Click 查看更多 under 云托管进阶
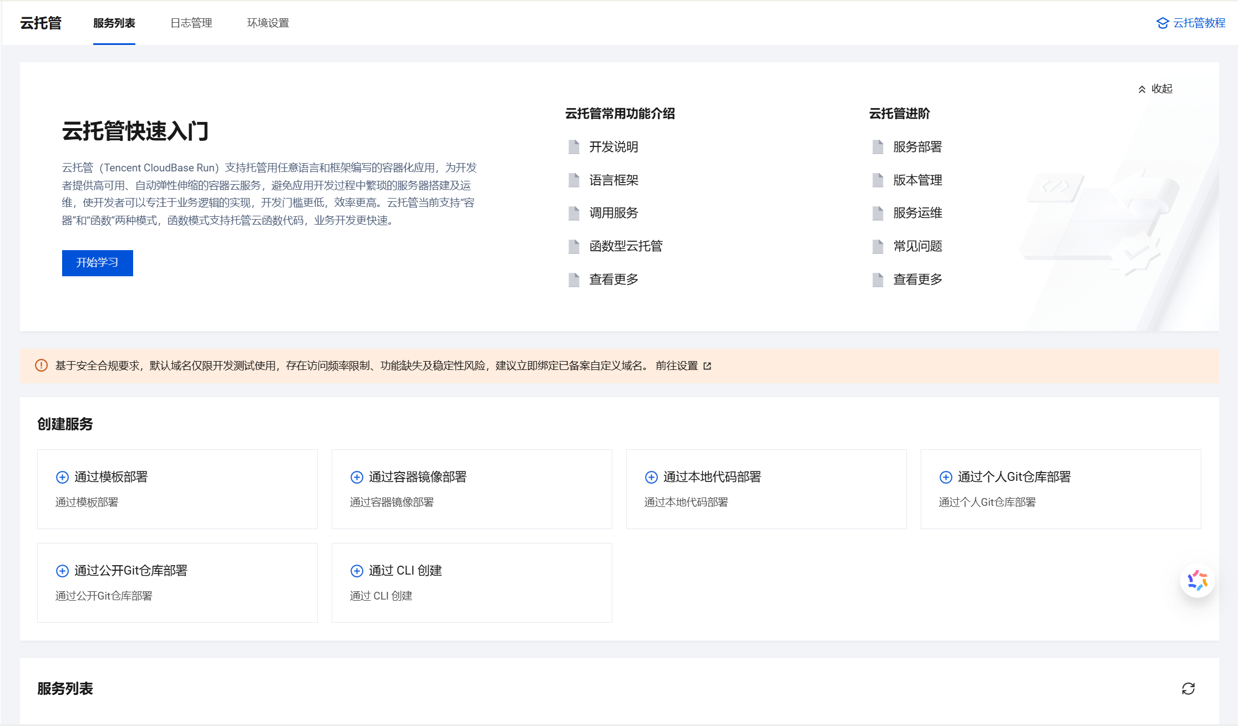 (917, 280)
